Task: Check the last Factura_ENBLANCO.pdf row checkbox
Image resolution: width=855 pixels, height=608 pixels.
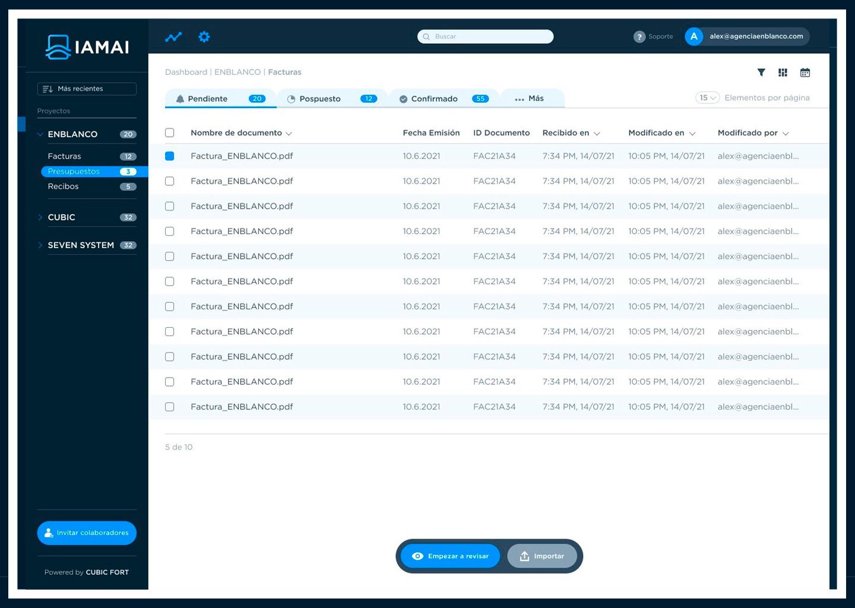Action: (x=170, y=407)
